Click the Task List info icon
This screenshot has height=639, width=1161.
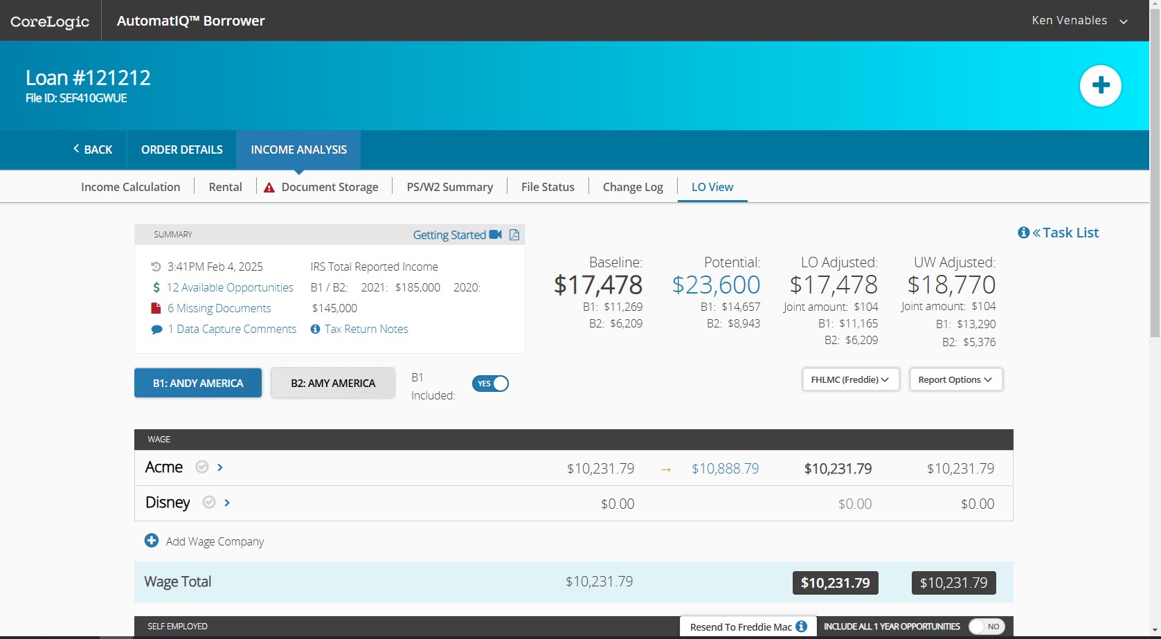1023,233
